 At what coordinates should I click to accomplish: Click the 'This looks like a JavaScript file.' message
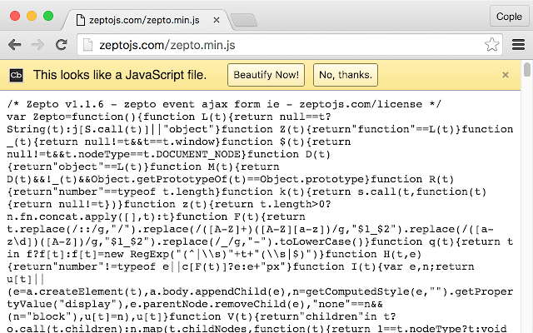coord(120,75)
